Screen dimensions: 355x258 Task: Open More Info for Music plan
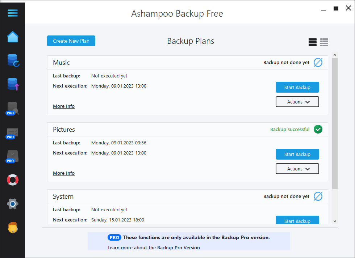click(x=64, y=106)
